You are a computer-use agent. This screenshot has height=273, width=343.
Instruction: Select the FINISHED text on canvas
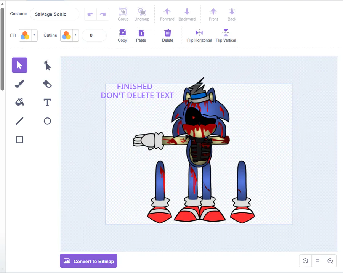pyautogui.click(x=135, y=87)
